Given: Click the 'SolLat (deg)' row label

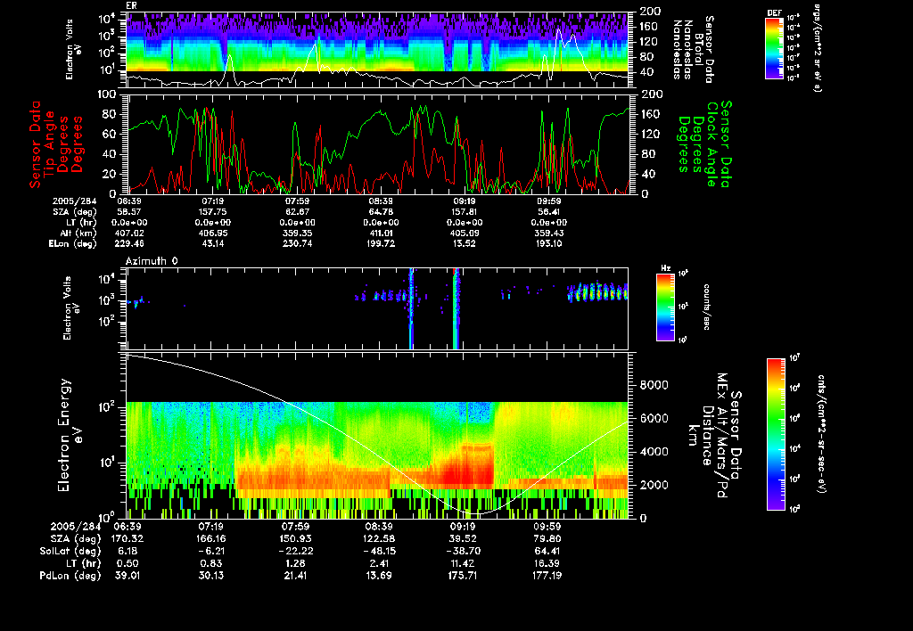Looking at the screenshot, I should click(x=70, y=551).
